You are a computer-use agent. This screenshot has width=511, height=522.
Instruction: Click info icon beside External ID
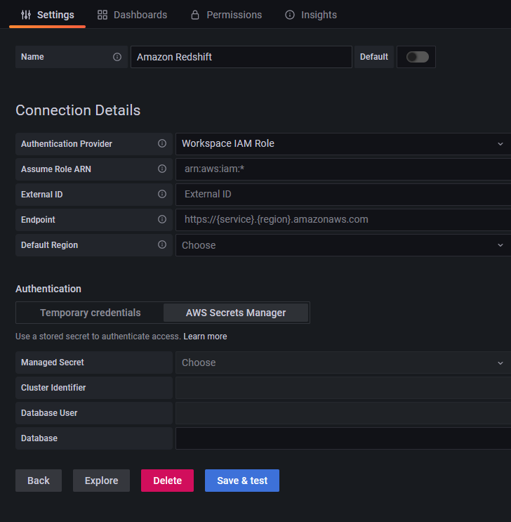pyautogui.click(x=162, y=195)
